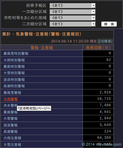Click the count value 62
Screen dimensions: 123x148
(108, 60)
